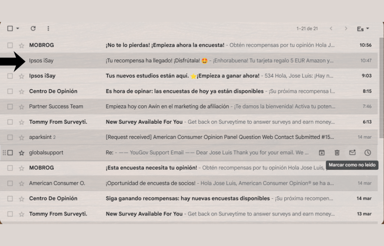The height and width of the screenshot is (246, 384).
Task: Snooze the globalsupport email with clock icon
Action: point(367,153)
